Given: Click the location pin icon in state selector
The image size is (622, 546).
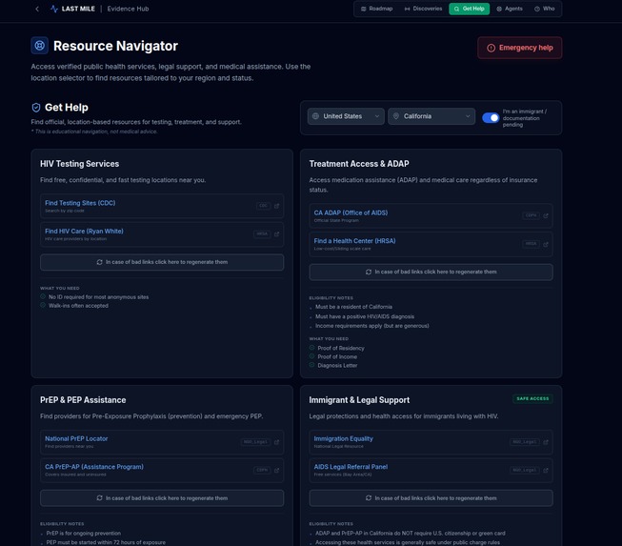Looking at the screenshot, I should click(x=396, y=116).
